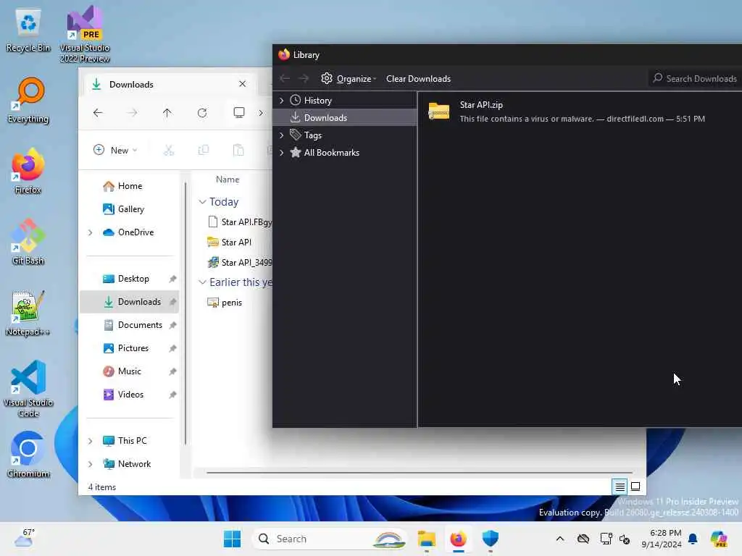Select the Star API.FBgy file

point(239,222)
